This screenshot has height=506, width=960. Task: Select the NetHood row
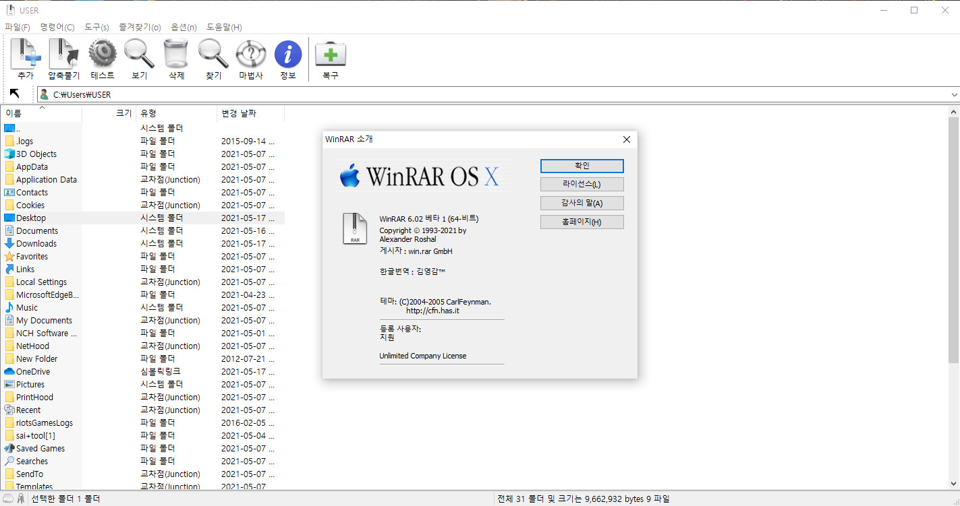(x=142, y=346)
